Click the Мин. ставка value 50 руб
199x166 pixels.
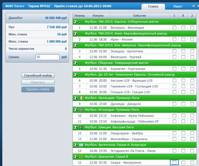(x=62, y=34)
